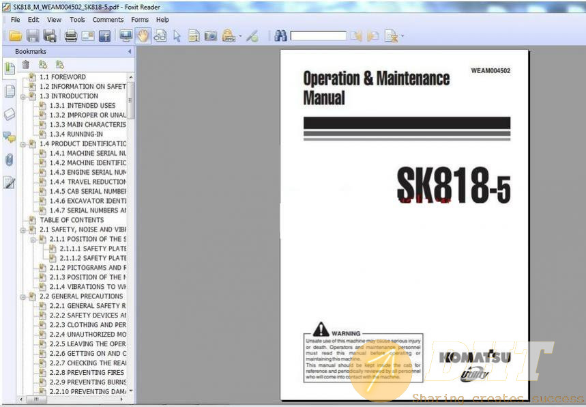Screen dimensions: 586x407
Task: Select the '1.1 FOREWORD' bookmark
Action: pyautogui.click(x=62, y=77)
